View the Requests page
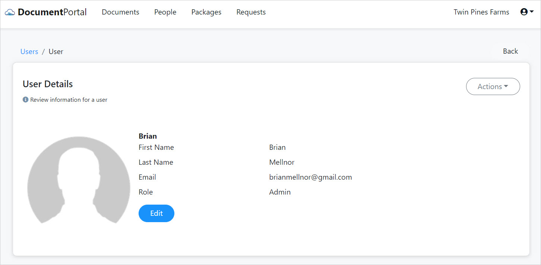This screenshot has height=265, width=541. pos(251,12)
